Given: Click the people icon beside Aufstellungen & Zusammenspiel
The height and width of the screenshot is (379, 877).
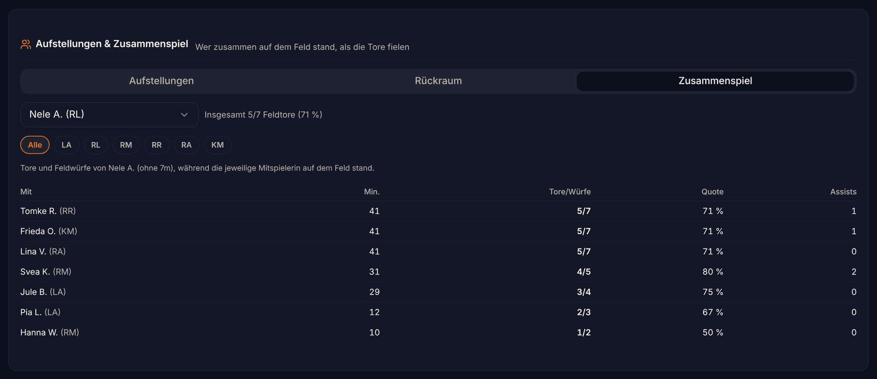Looking at the screenshot, I should coord(26,44).
